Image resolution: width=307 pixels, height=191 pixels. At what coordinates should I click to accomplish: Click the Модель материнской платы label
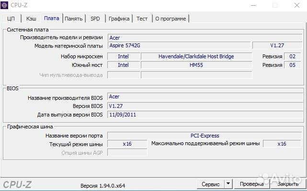pos(68,46)
